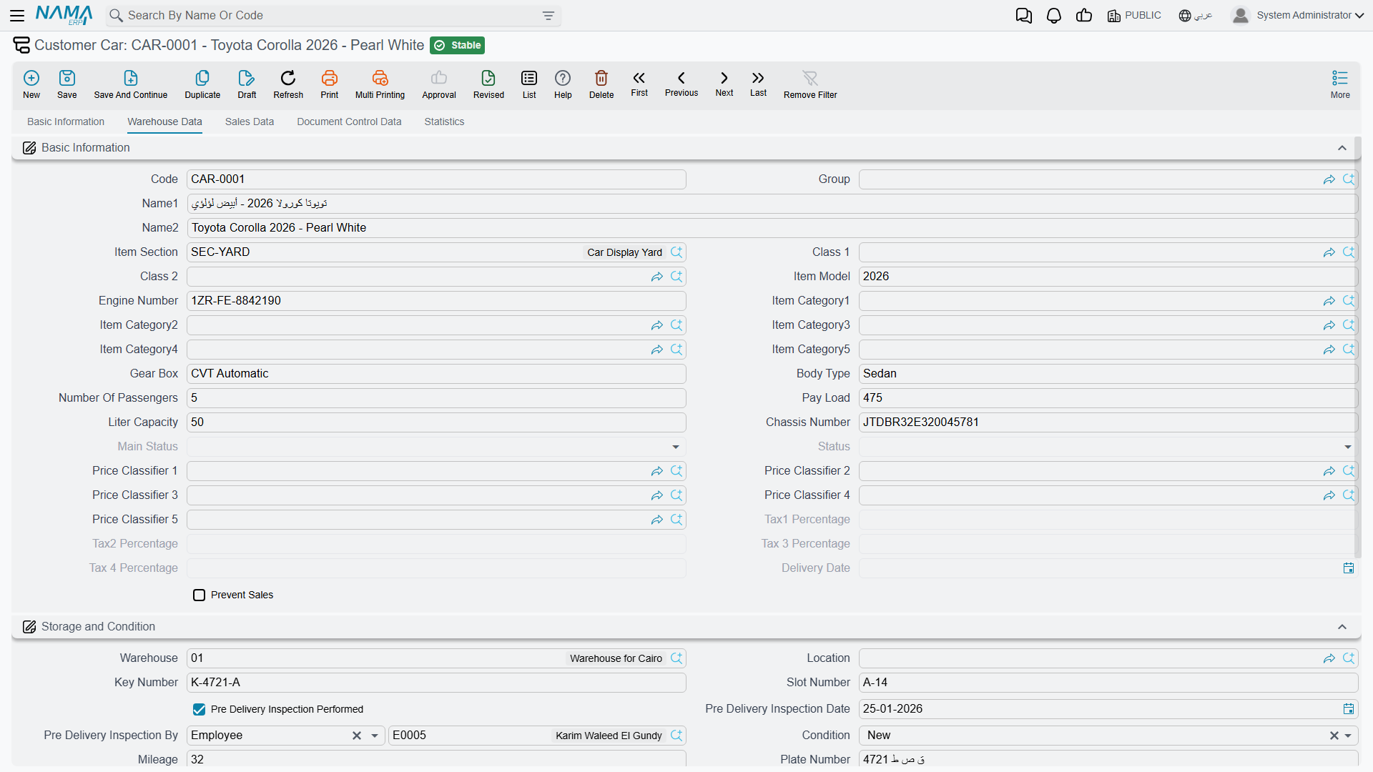The image size is (1373, 772).
Task: Open Document Control Data tab
Action: click(x=349, y=122)
